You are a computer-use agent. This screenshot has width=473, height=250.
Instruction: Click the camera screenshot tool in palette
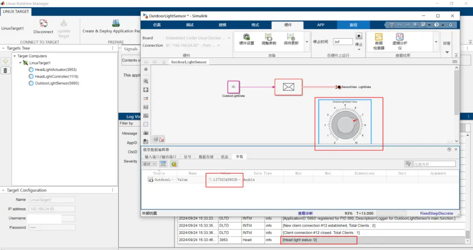(x=146, y=133)
